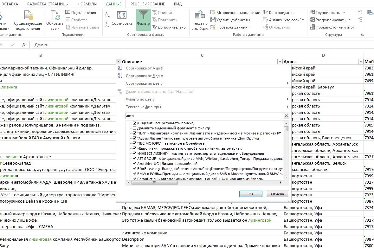Switch to РАЗМЕТКА СТРАНИЦЫ tab
374x248 pixels.
[x=48, y=4]
